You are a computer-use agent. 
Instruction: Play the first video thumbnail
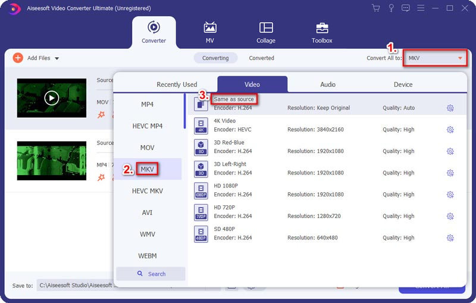(x=52, y=98)
